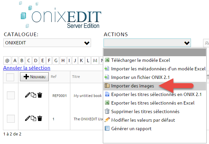209x144 pixels.
Task: Click the pencil icon beside Modifier les valeurs
Action: pos(107,120)
